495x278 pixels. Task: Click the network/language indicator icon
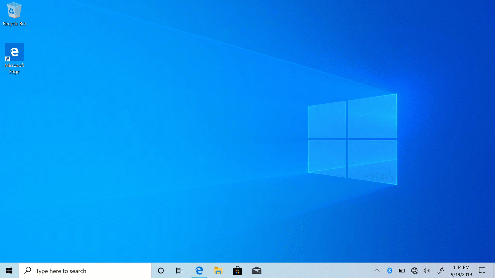point(414,271)
